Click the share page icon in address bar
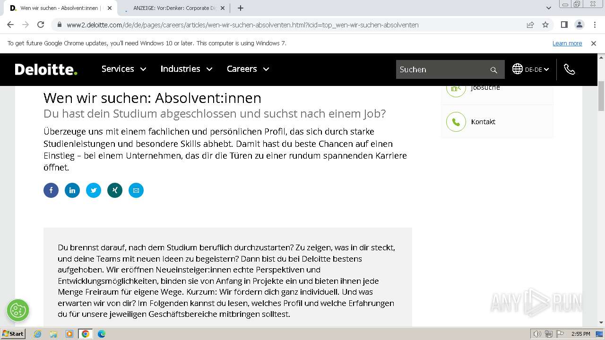 530,25
